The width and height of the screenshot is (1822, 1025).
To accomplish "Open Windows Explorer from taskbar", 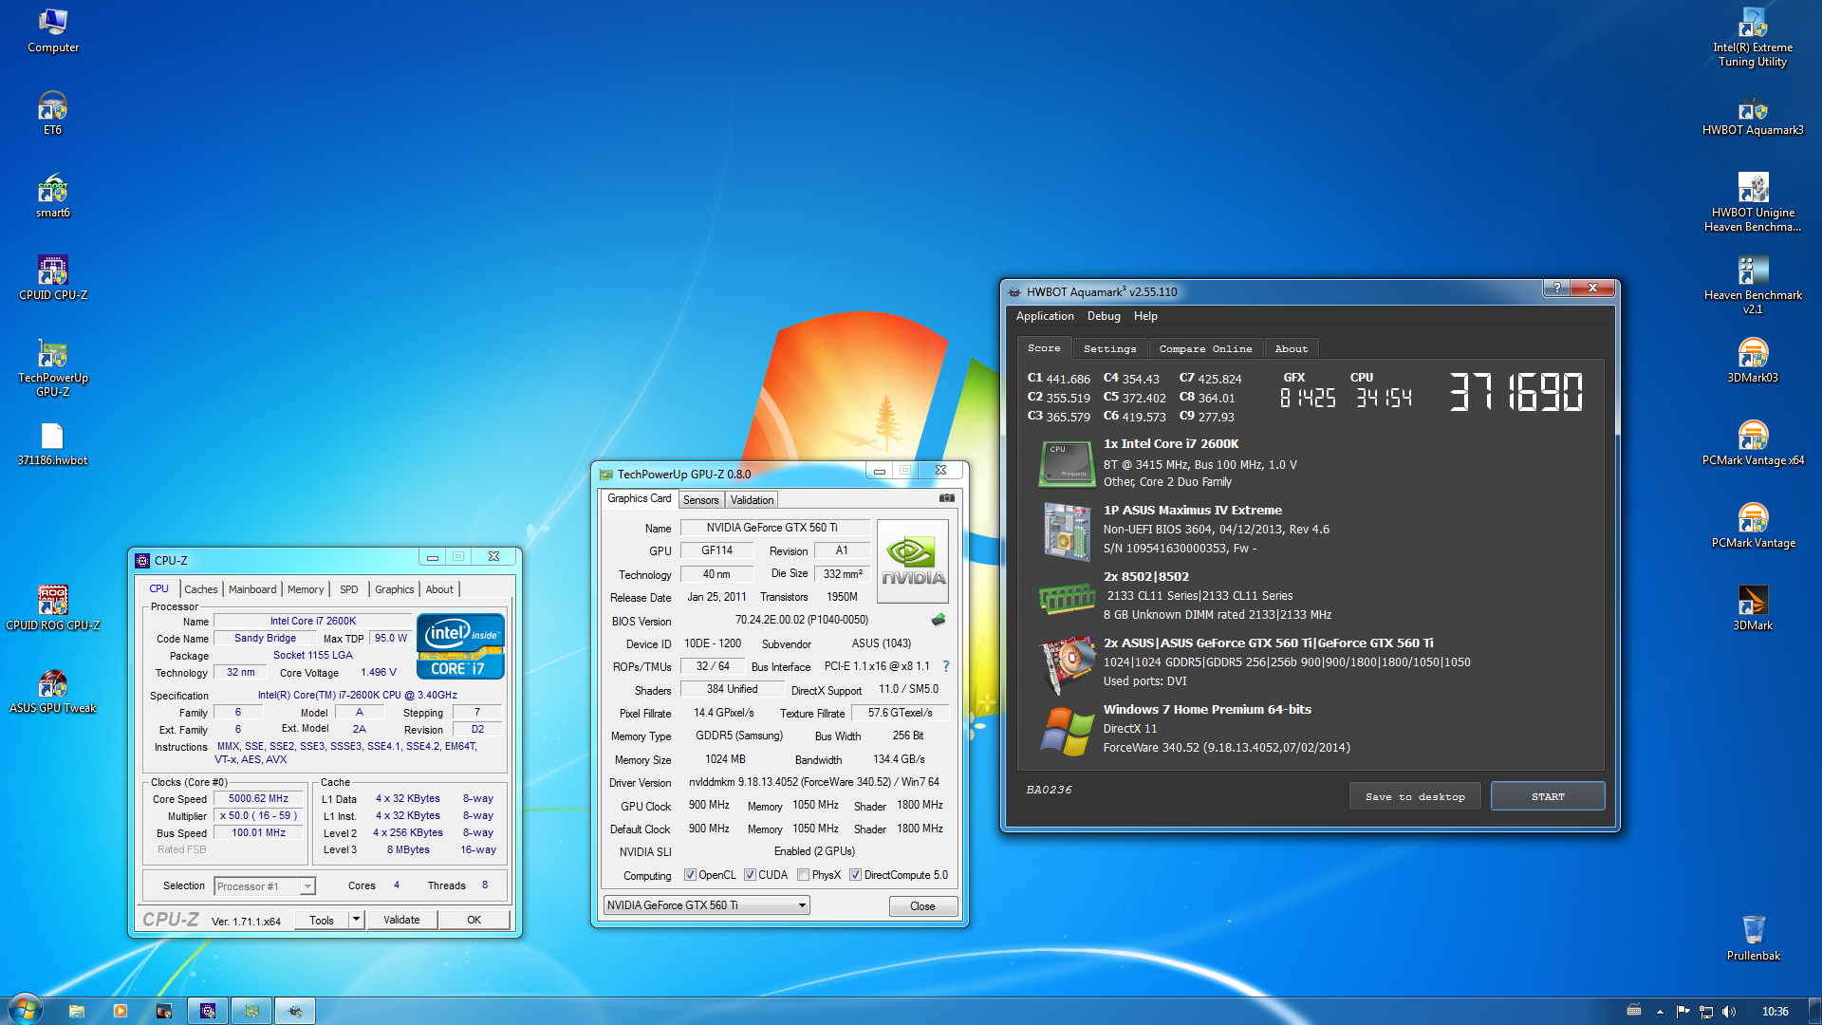I will pos(77,1011).
